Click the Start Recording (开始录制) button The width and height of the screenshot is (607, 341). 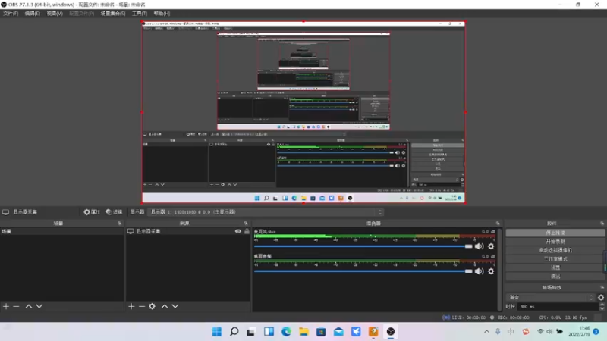555,241
